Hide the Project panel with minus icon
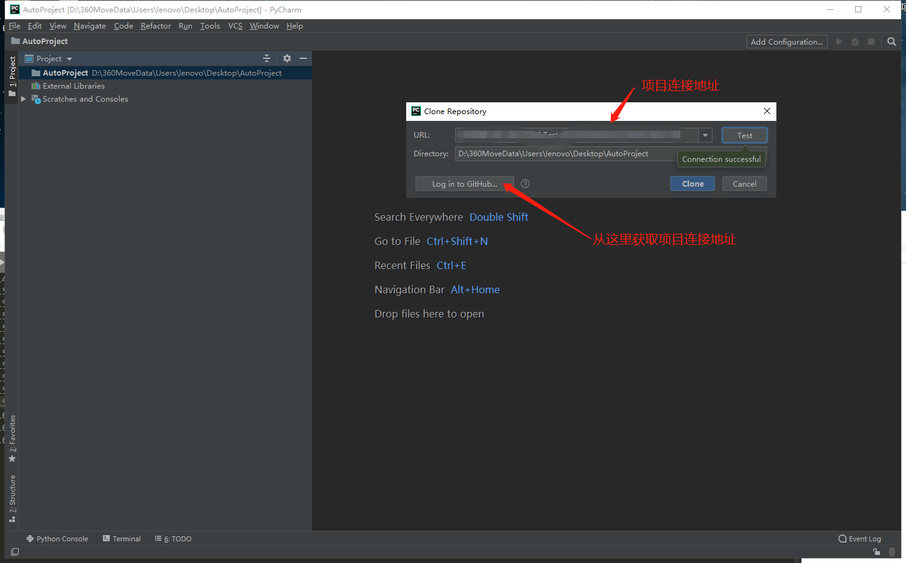 point(303,58)
